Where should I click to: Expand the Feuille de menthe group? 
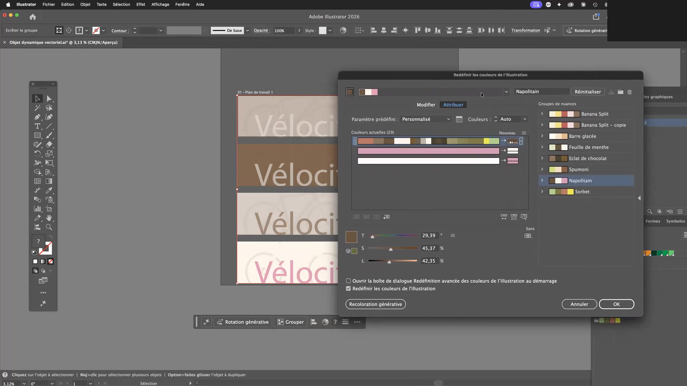coord(542,147)
